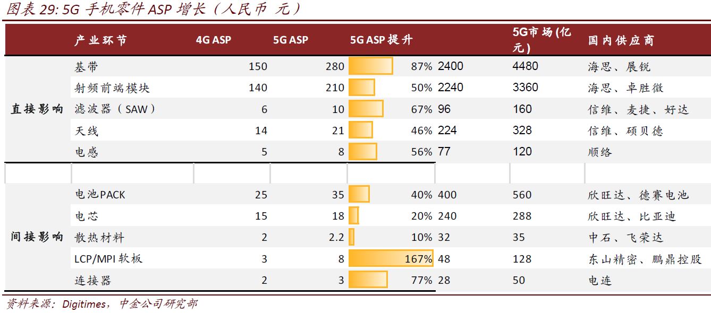711x313 pixels.
Task: Click the 5G ASP提升 header
Action: 381,40
